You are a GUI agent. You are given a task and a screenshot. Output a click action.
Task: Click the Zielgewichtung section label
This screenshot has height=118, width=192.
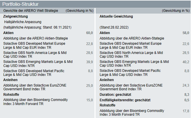click(15, 16)
